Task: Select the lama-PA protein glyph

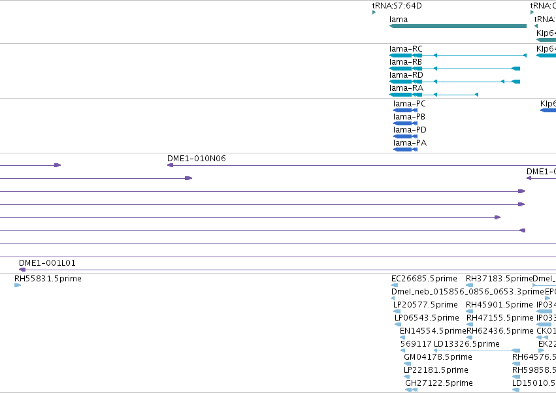Action: click(405, 149)
